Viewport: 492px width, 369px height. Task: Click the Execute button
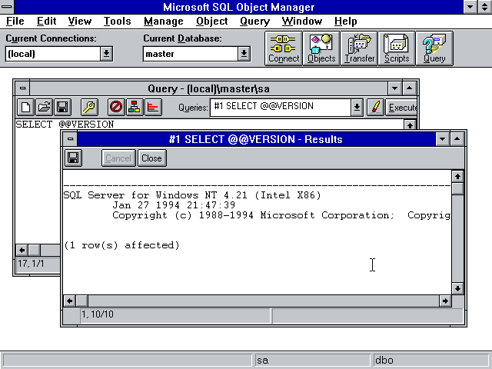point(402,108)
